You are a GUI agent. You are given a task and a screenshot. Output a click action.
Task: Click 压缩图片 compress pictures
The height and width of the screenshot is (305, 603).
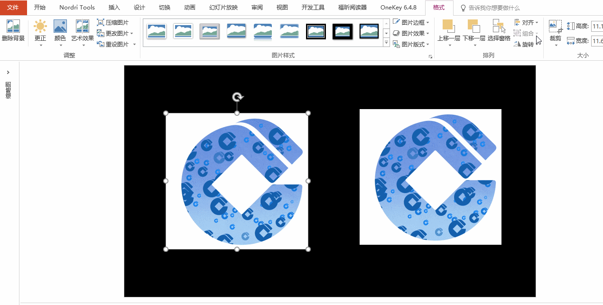(113, 22)
